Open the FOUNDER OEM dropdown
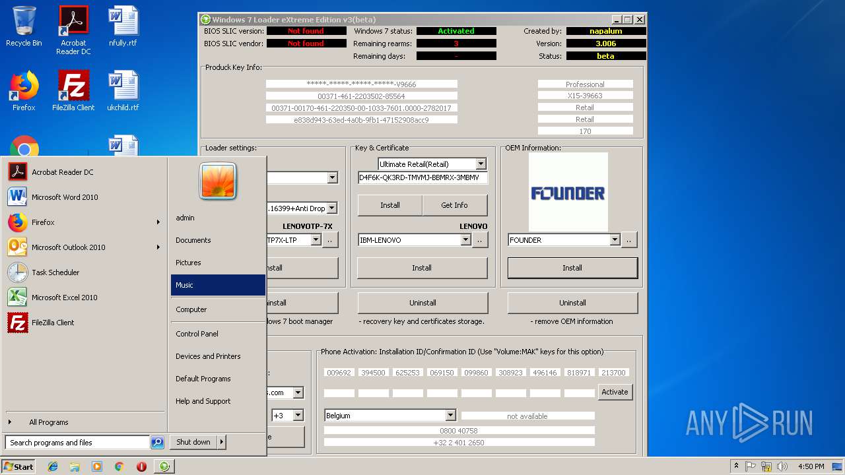Viewport: 845px width, 475px height. pos(615,240)
